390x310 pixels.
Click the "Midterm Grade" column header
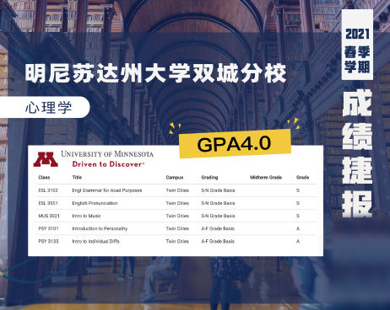tap(266, 178)
